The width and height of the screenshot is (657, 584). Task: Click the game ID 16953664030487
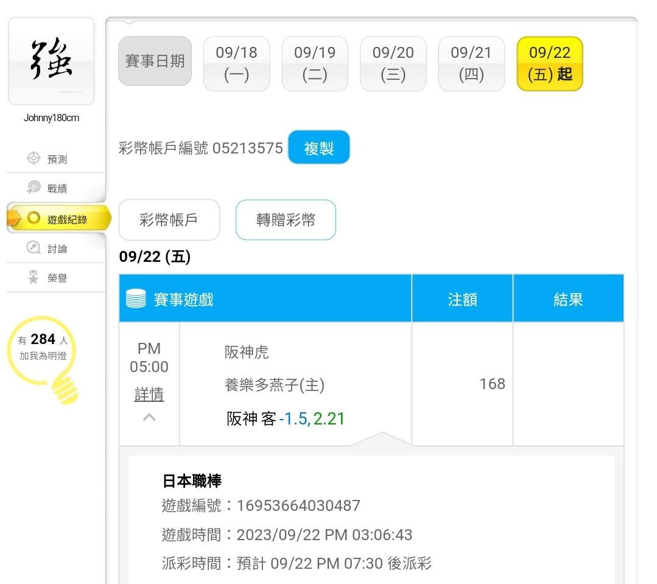(x=298, y=505)
